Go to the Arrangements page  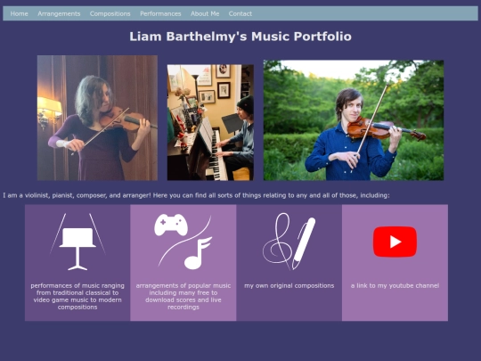[59, 13]
